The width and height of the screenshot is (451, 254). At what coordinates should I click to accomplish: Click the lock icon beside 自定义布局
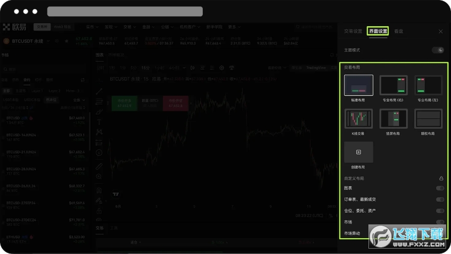441,178
